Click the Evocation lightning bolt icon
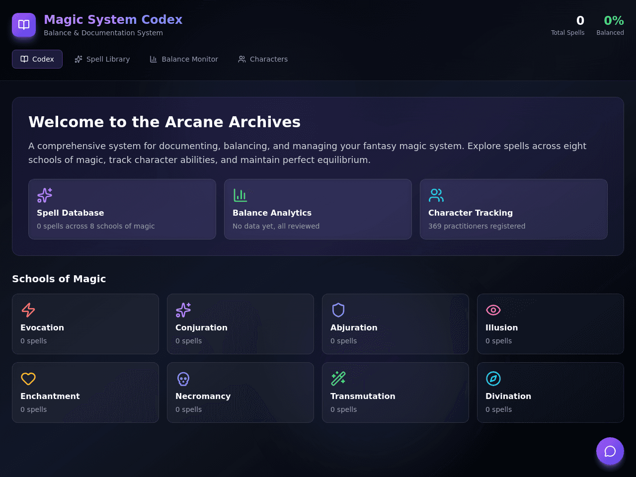The image size is (636, 477). 28,310
